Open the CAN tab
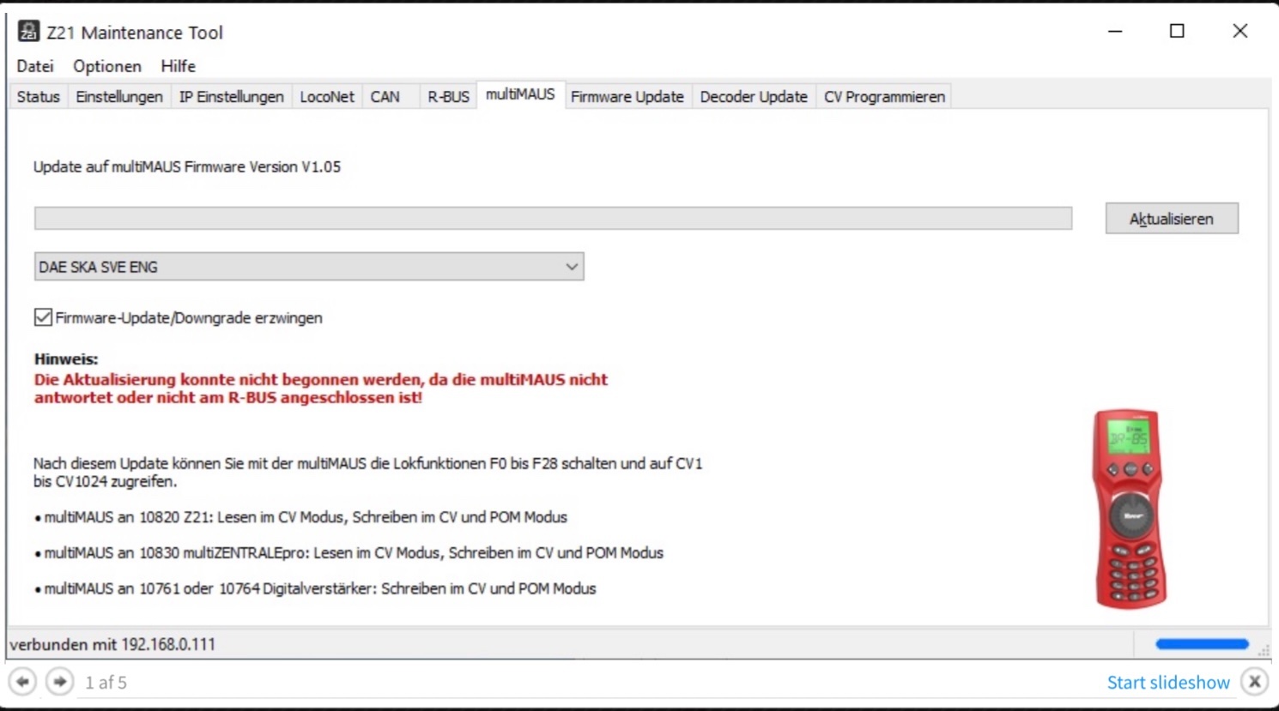The height and width of the screenshot is (711, 1279). click(x=385, y=97)
